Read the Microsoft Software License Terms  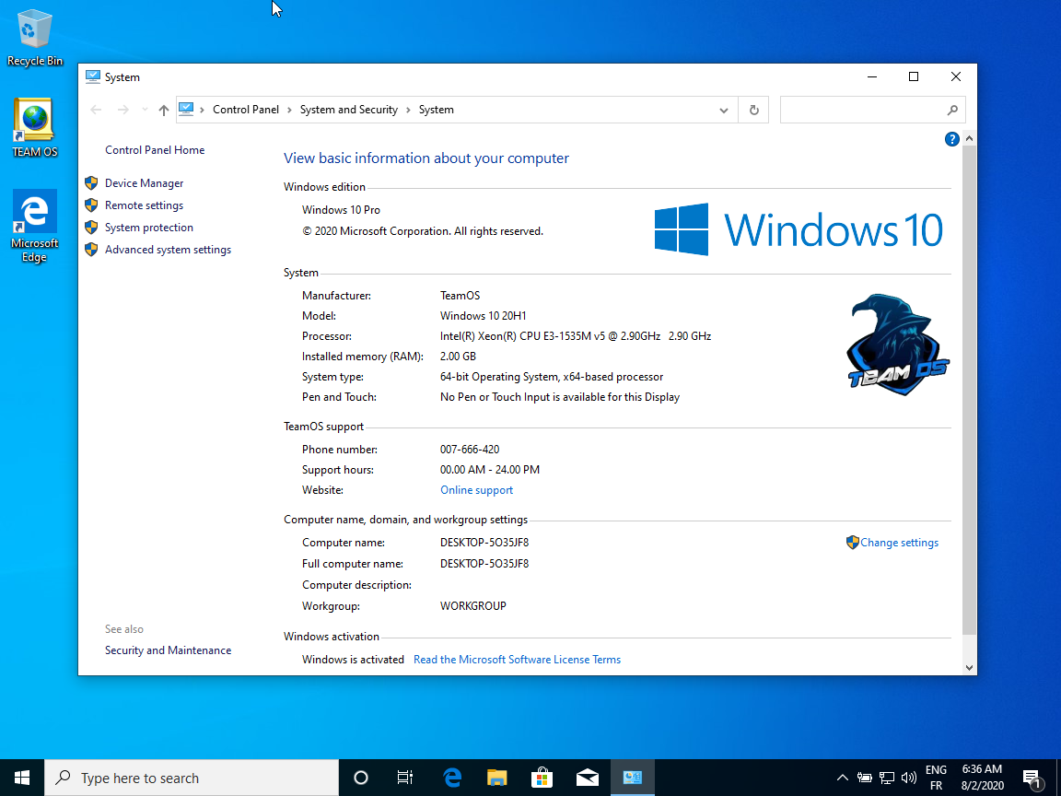[x=517, y=660]
